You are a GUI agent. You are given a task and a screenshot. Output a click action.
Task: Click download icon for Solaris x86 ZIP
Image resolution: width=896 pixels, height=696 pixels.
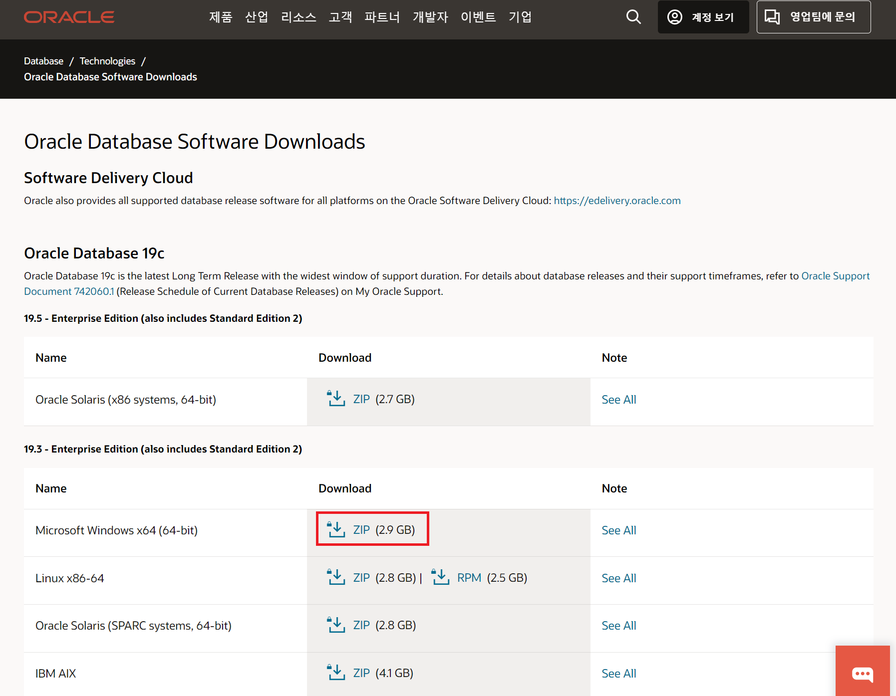pyautogui.click(x=336, y=399)
